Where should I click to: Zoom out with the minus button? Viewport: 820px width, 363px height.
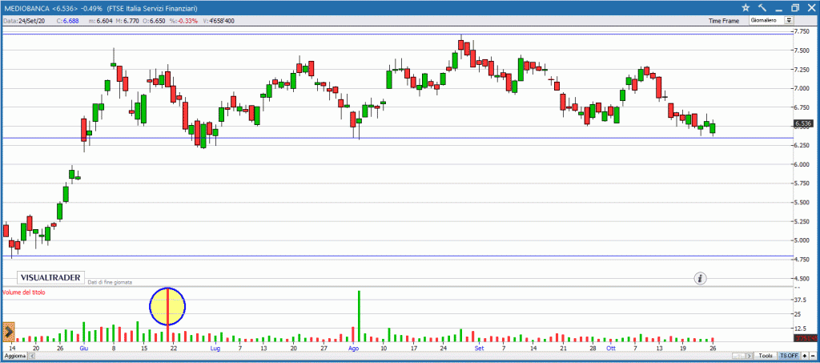click(813, 356)
